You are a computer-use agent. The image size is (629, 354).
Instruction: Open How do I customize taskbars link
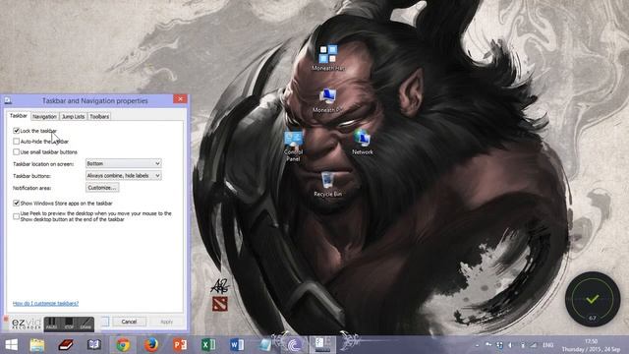[46, 303]
